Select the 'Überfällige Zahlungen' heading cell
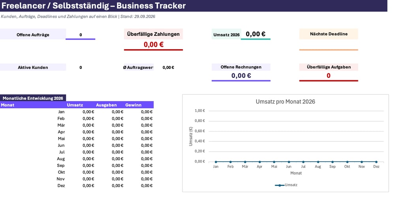 153,34
